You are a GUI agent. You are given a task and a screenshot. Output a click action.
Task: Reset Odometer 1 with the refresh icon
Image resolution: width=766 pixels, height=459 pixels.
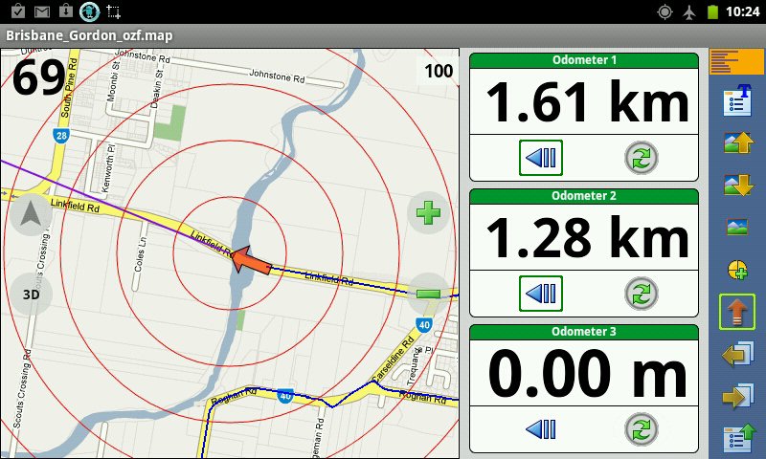(x=641, y=157)
